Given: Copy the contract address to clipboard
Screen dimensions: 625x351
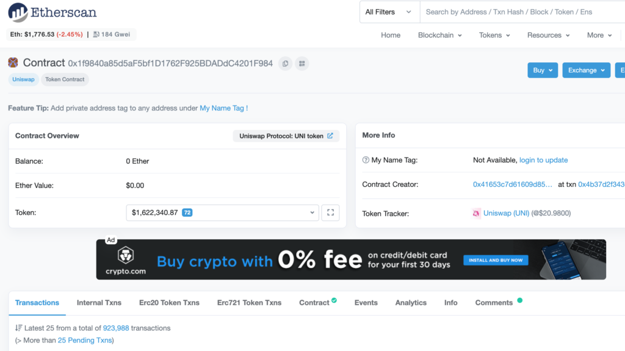Looking at the screenshot, I should click(x=286, y=63).
